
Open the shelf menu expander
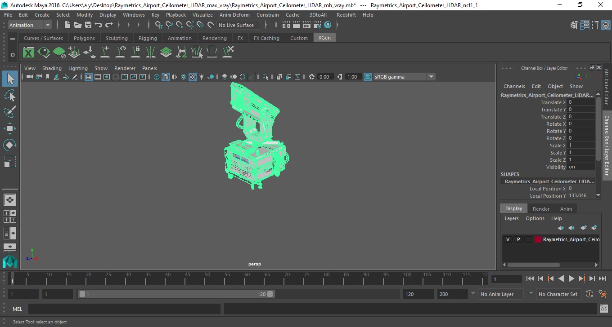(x=13, y=39)
